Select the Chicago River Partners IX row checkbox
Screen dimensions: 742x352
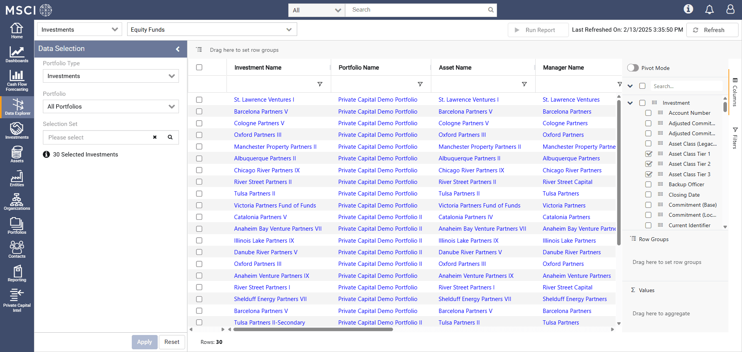pyautogui.click(x=199, y=170)
